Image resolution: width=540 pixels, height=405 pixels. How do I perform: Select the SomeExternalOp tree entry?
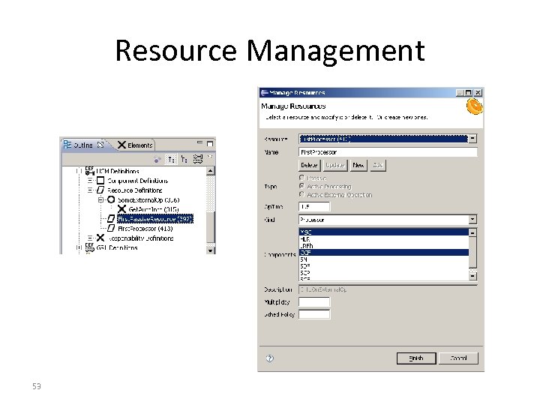(x=148, y=199)
